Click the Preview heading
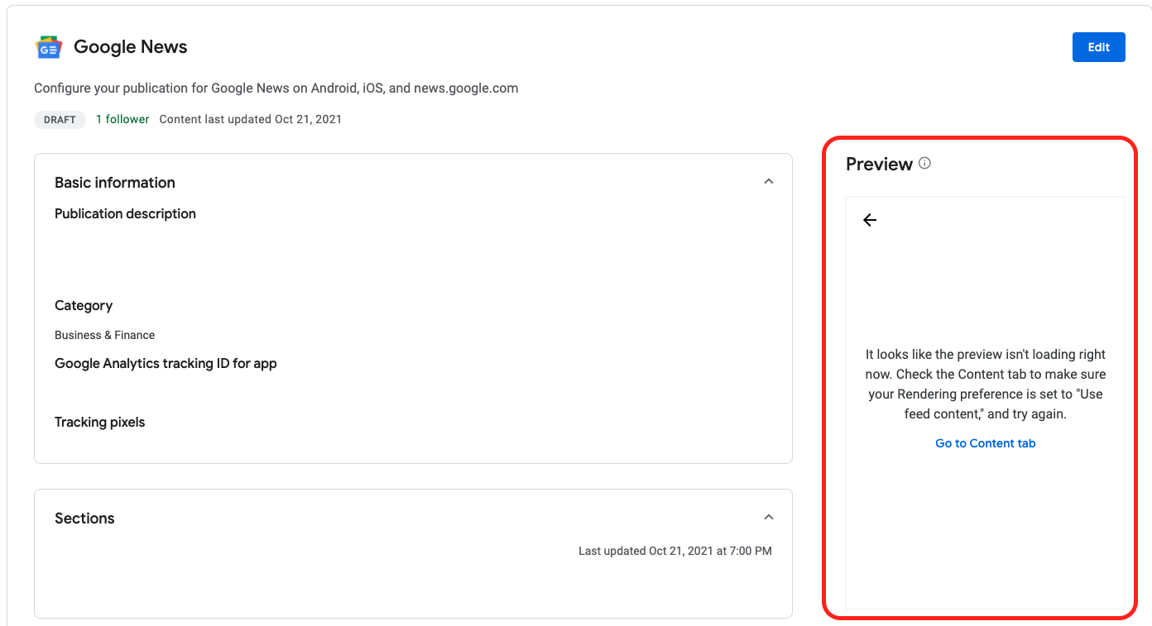 coord(879,164)
